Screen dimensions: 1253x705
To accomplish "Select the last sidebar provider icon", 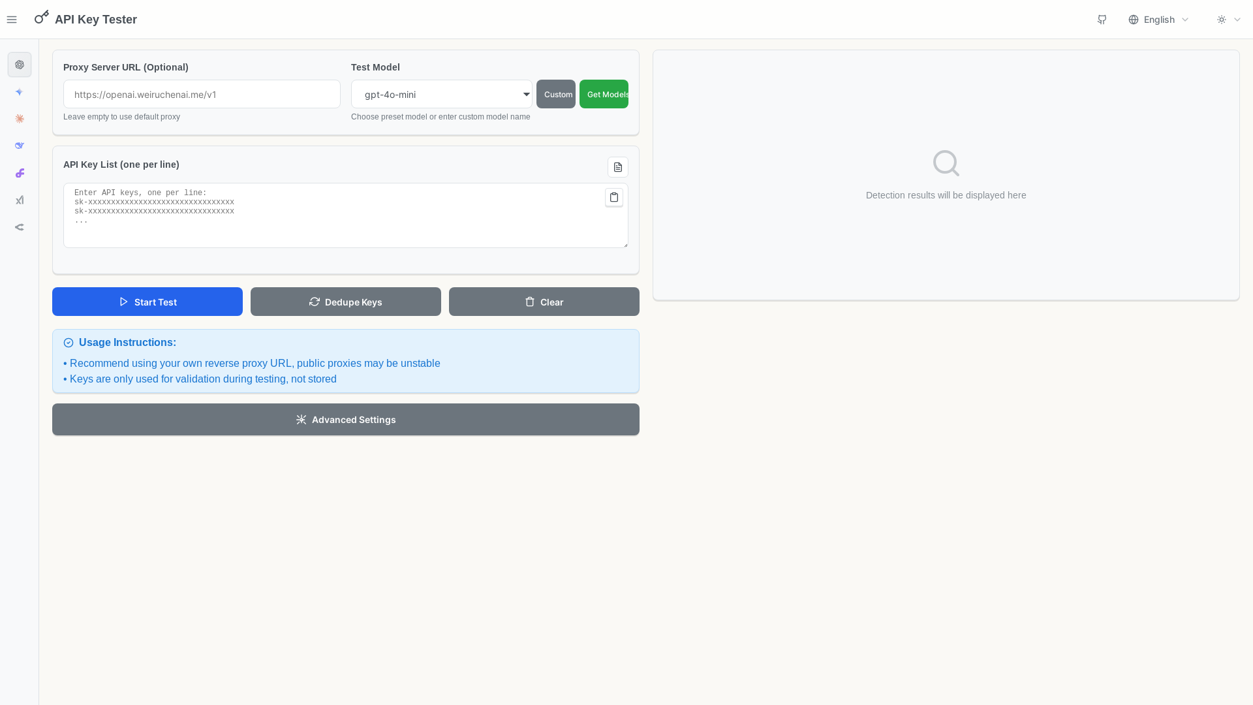I will 20,227.
